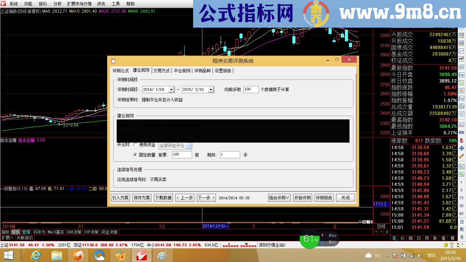Switch to the 平仓规则 tab
The height and width of the screenshot is (262, 466).
(182, 71)
